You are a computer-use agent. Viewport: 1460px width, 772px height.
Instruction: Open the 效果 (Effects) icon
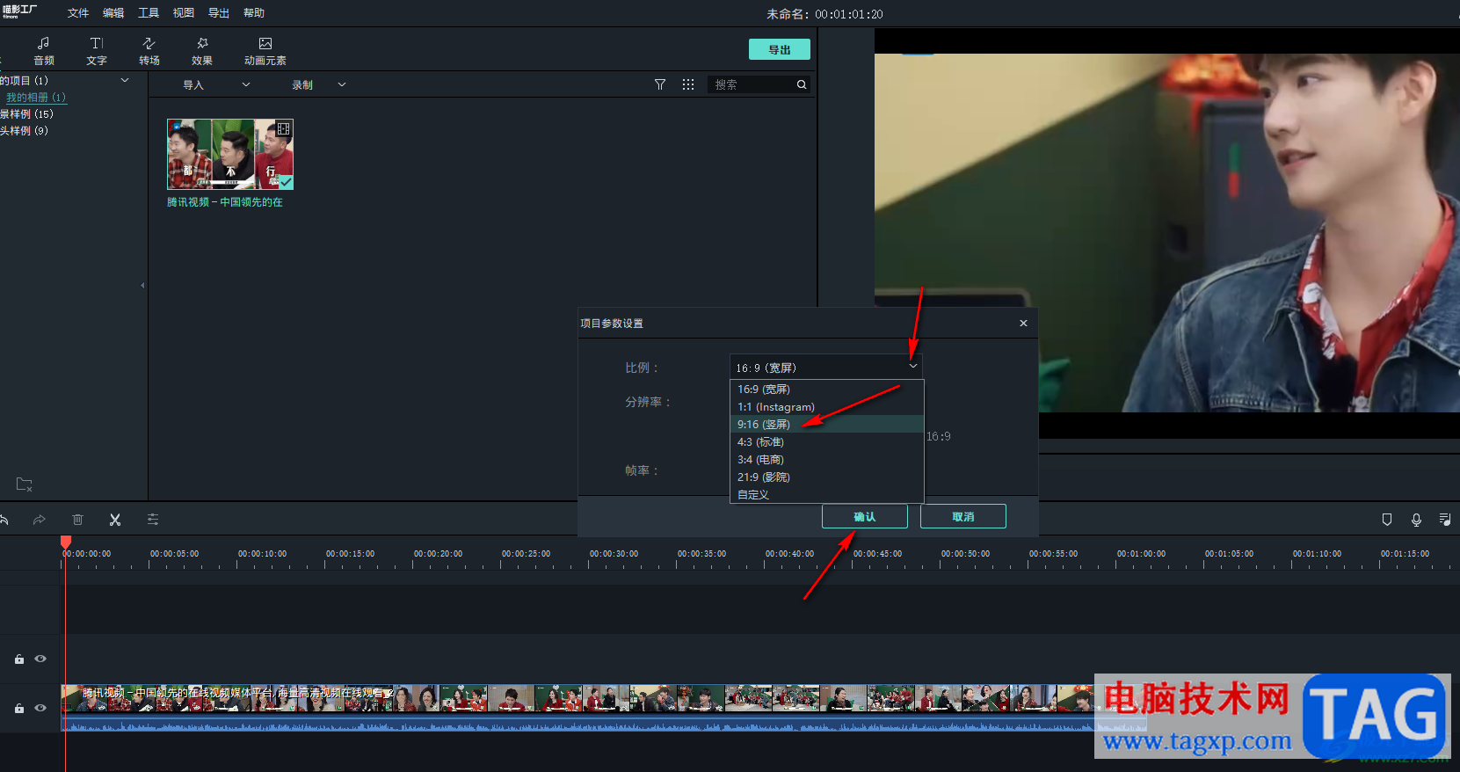point(202,43)
